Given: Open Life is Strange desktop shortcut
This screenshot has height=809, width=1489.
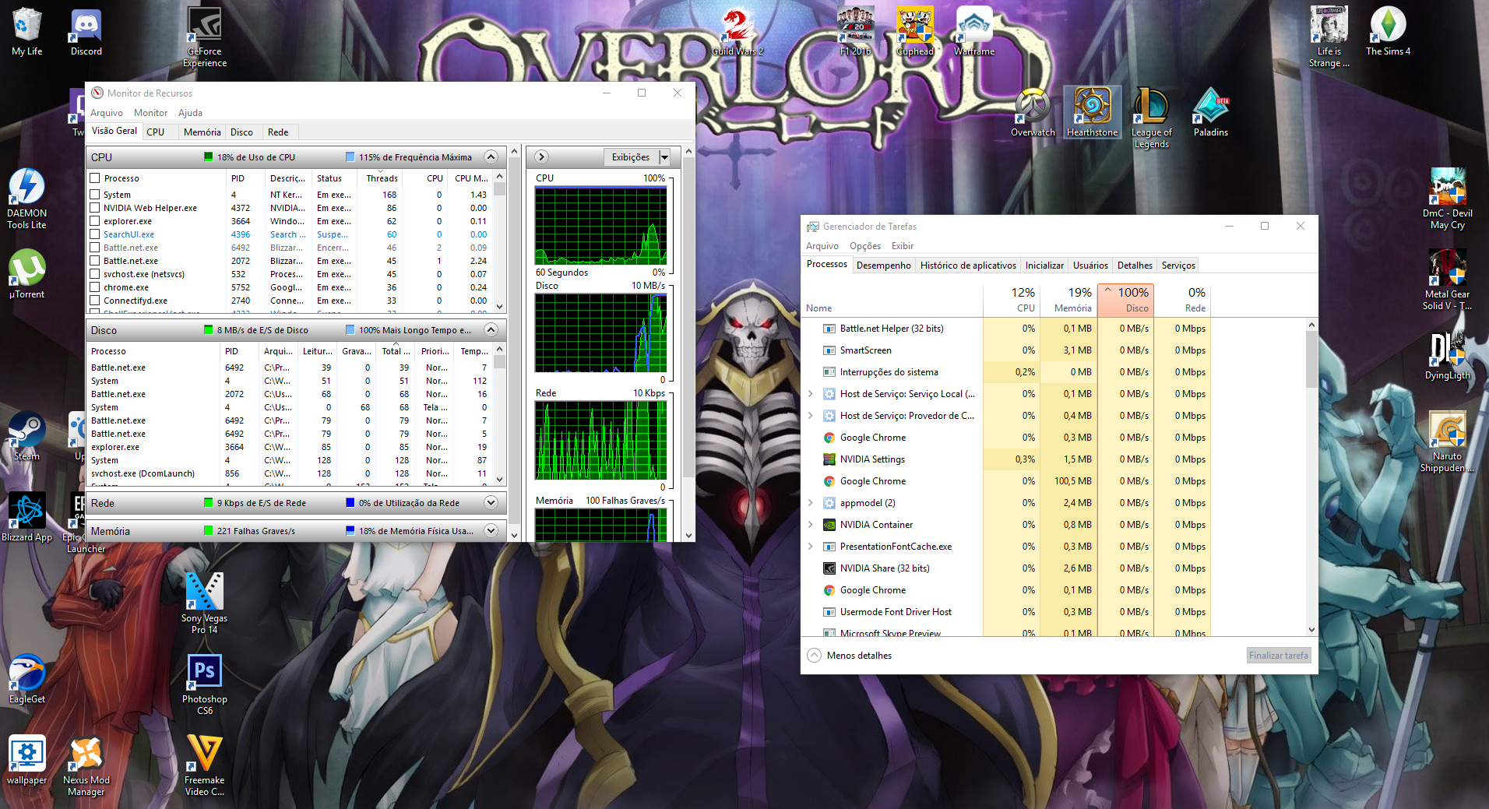Looking at the screenshot, I should [x=1329, y=37].
